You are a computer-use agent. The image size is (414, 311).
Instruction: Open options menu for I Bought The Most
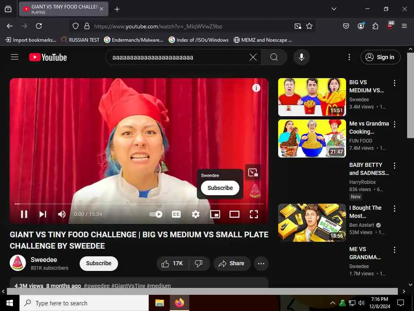pos(395,209)
